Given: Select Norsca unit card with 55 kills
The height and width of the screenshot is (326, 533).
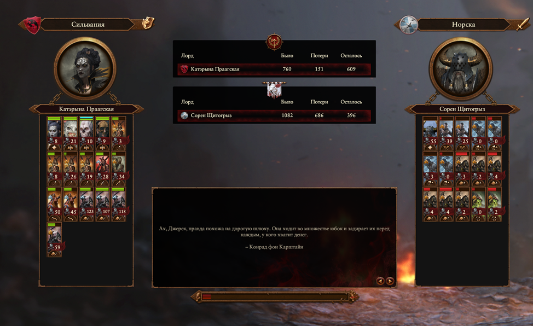Looking at the screenshot, I should click(x=430, y=133).
